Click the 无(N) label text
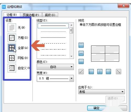 (21, 28)
